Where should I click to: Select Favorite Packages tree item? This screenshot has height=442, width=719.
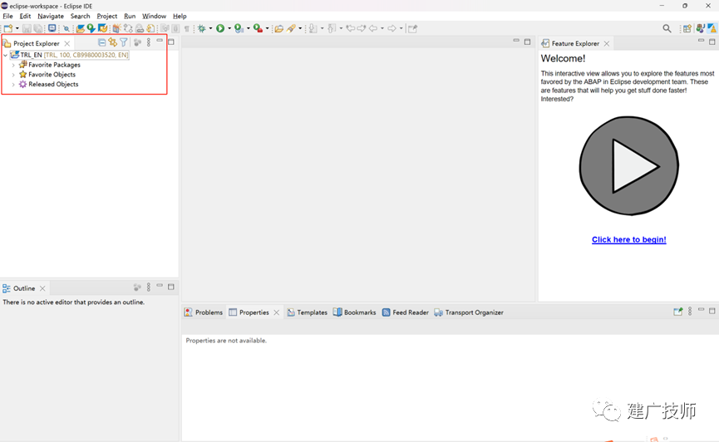[50, 65]
